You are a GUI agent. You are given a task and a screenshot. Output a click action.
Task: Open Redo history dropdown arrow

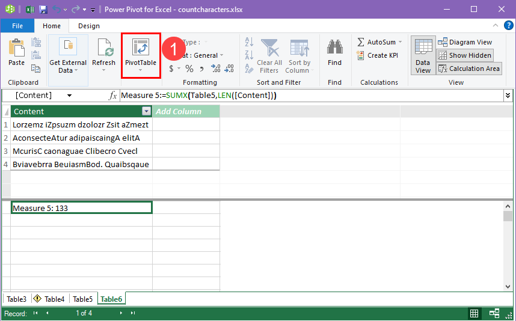pos(84,10)
